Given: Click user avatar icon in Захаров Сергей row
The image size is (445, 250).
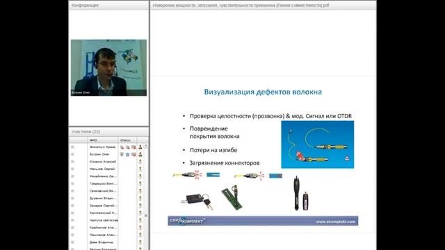Looking at the screenshot, I should coord(140,206).
